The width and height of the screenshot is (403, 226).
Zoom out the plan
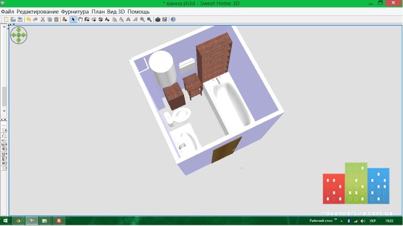tap(149, 19)
